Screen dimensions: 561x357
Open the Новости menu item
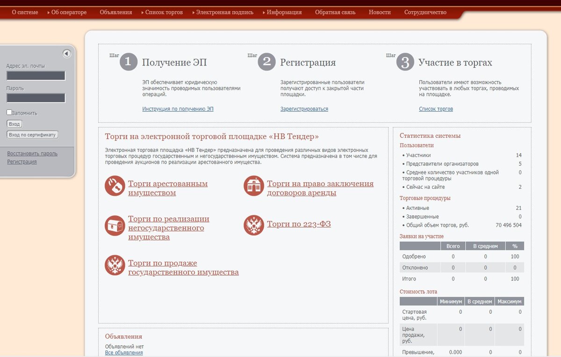coord(380,12)
